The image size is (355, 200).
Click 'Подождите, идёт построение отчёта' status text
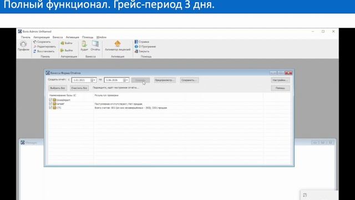click(115, 88)
